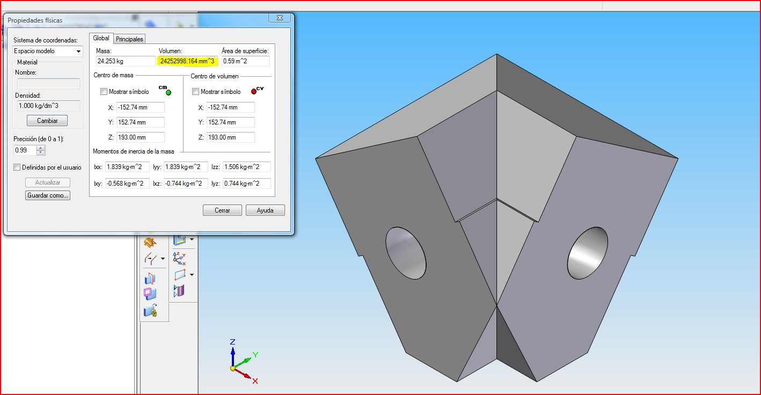The height and width of the screenshot is (395, 761).
Task: Click the linked part copy icon with chain
Action: click(x=150, y=310)
